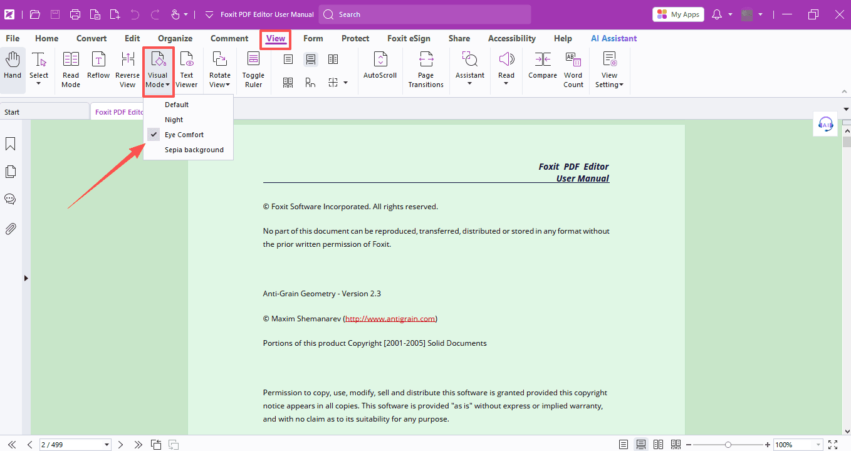Open the Comment tab
Image resolution: width=851 pixels, height=451 pixels.
click(x=229, y=38)
